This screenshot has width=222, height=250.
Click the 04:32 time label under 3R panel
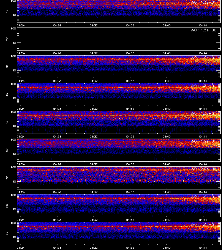pyautogui.click(x=94, y=81)
